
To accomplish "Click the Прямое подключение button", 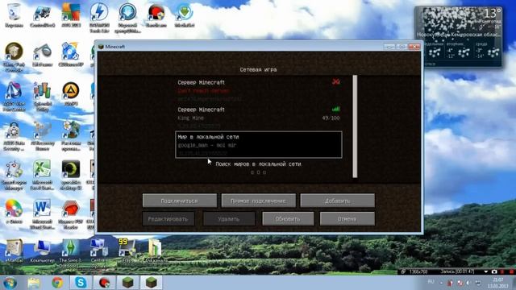I will pos(258,201).
